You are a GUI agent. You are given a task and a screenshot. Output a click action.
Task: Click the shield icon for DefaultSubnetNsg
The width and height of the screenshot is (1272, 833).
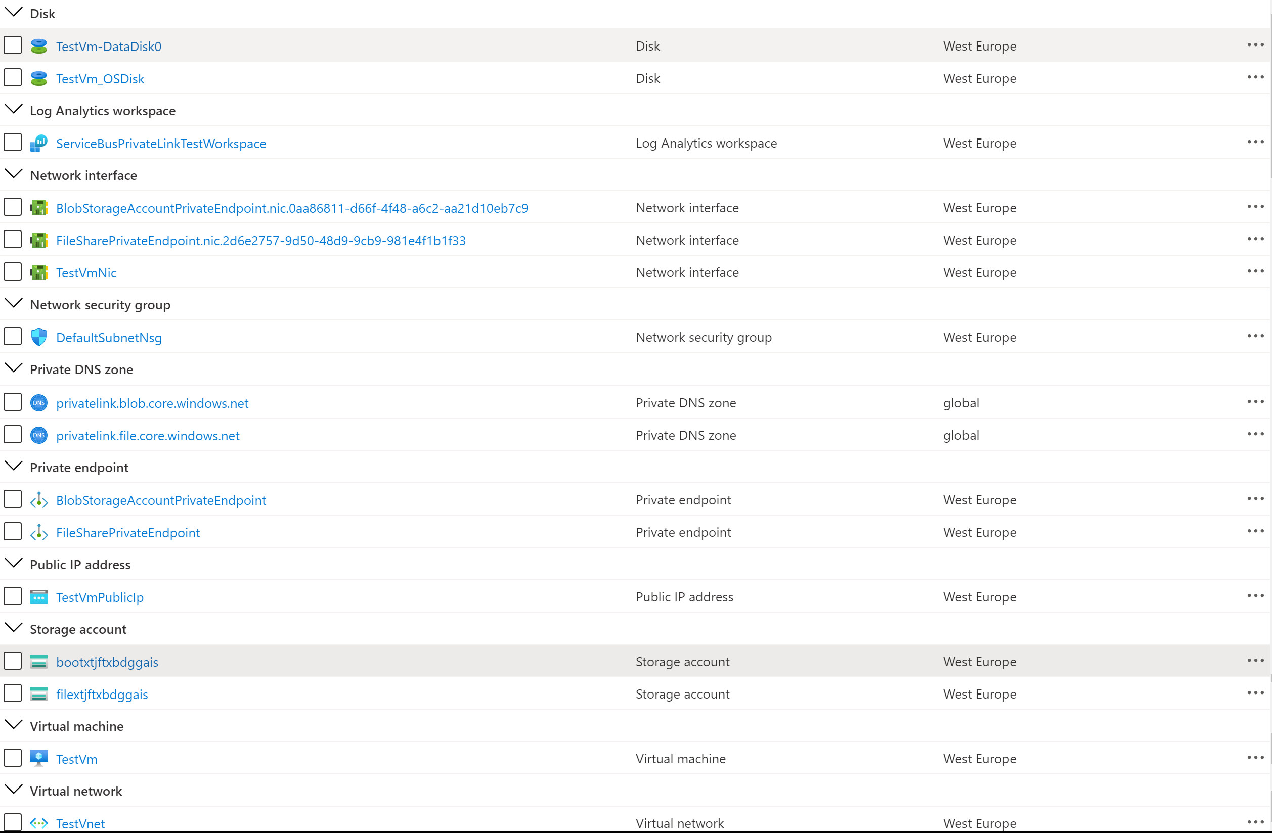point(38,338)
